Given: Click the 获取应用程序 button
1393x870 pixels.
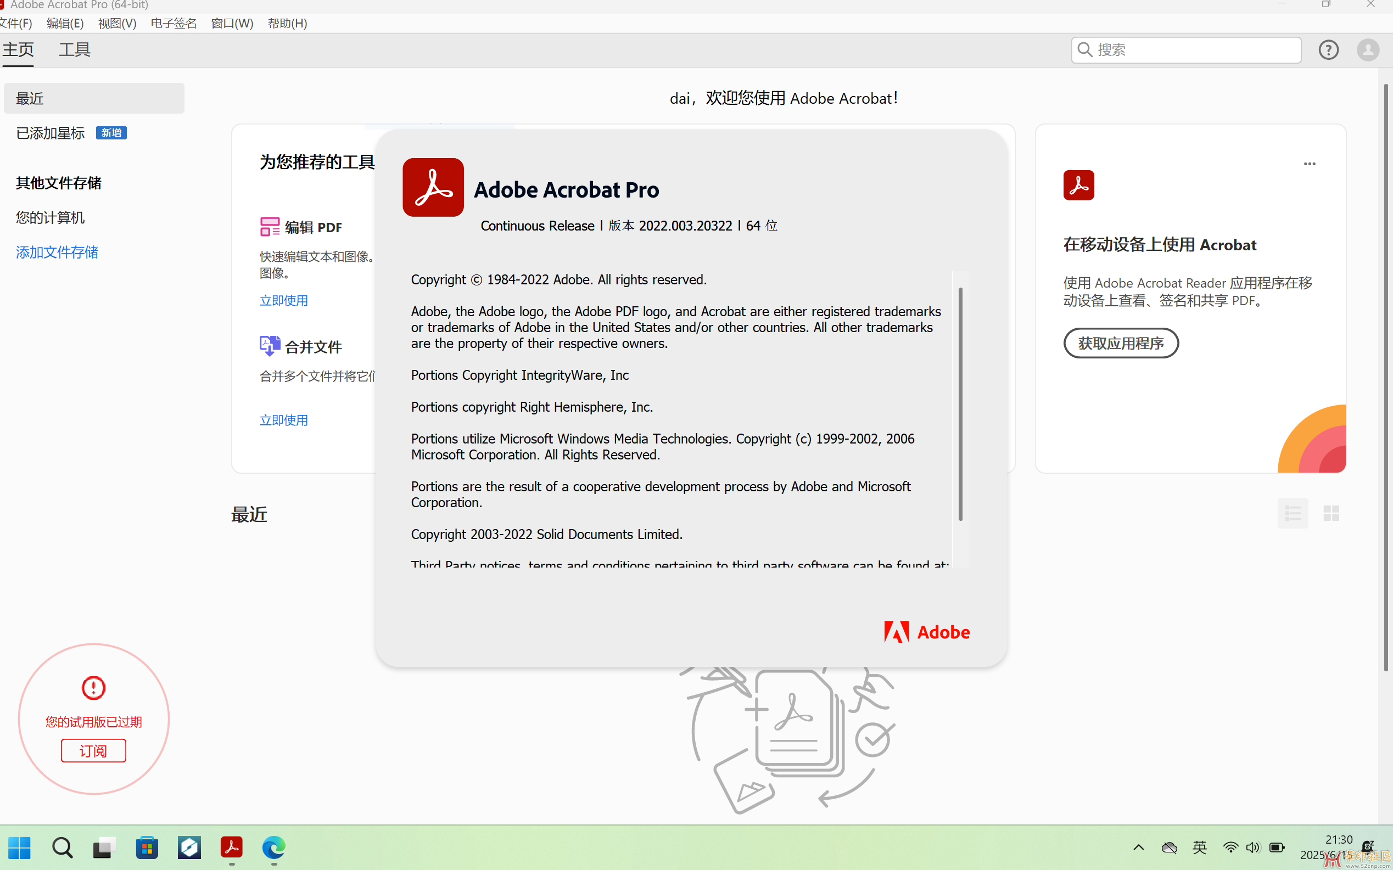Looking at the screenshot, I should (1121, 343).
